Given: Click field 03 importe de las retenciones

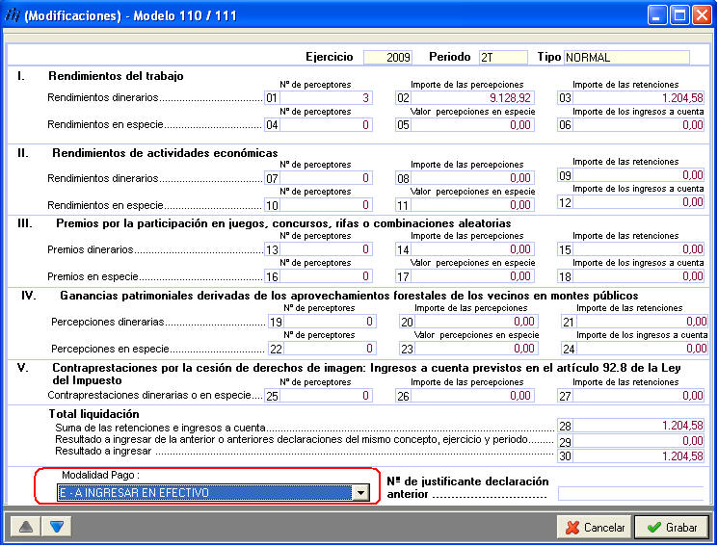Looking at the screenshot, I should pyautogui.click(x=638, y=97).
